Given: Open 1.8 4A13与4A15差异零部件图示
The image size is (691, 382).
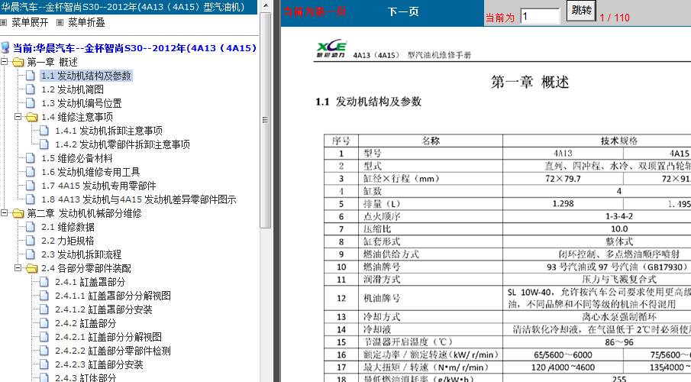Looking at the screenshot, I should (x=138, y=199).
